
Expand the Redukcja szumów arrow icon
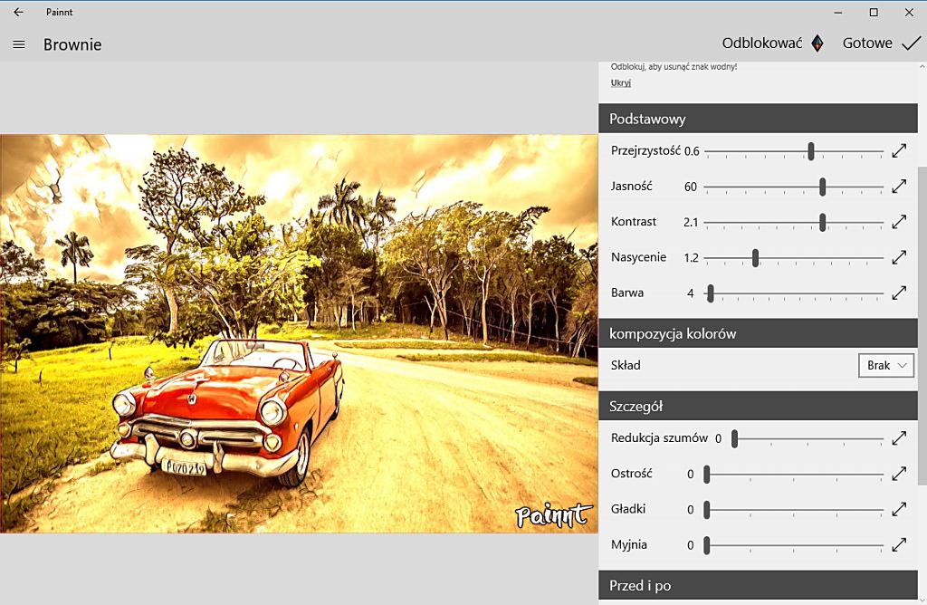tap(899, 438)
